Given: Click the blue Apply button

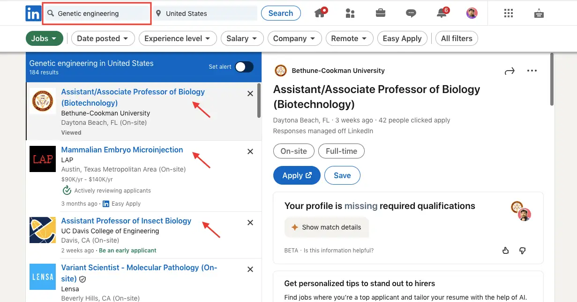Looking at the screenshot, I should [x=297, y=175].
